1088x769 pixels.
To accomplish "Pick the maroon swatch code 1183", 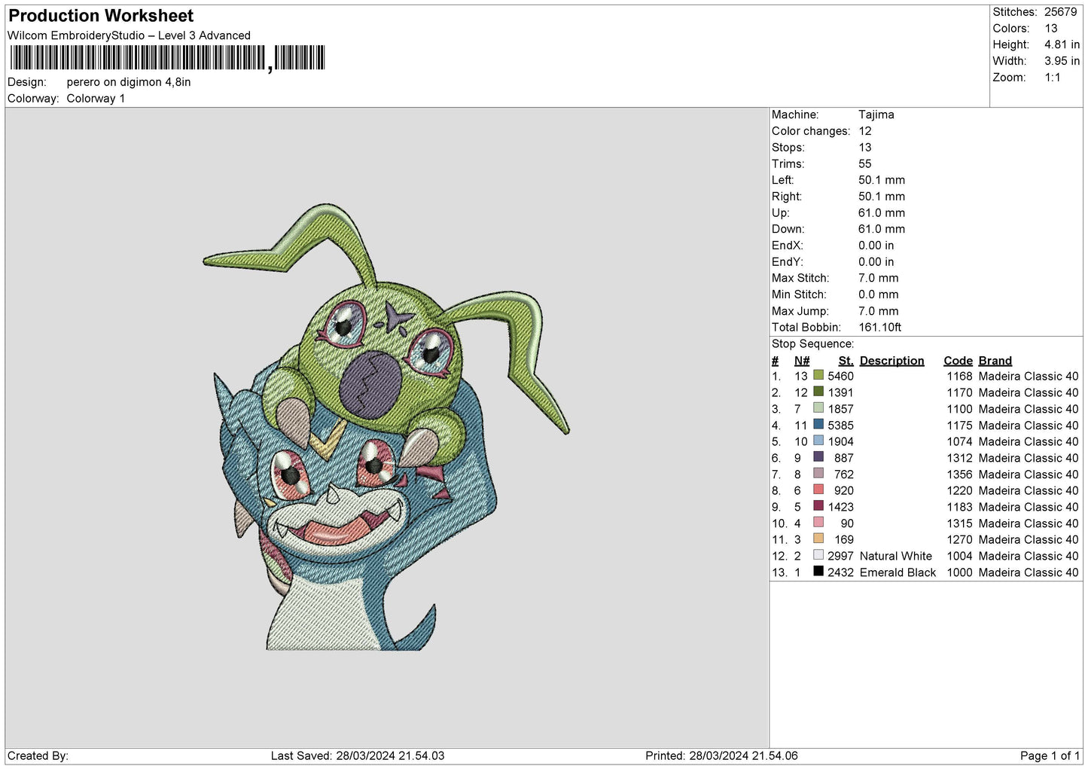I will point(818,506).
